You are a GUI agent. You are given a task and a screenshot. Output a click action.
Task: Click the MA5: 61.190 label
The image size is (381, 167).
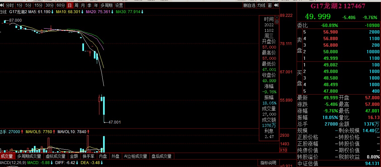pos(39,12)
